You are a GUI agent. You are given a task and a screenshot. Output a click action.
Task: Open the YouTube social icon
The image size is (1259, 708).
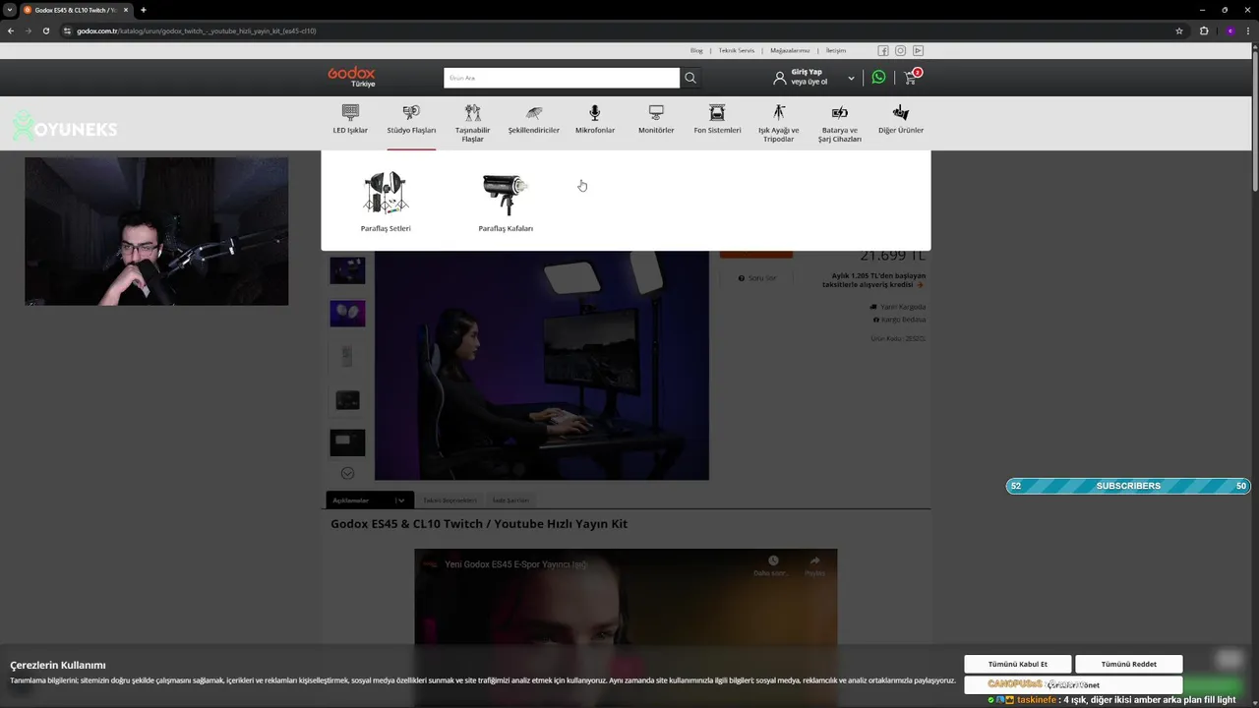coord(918,50)
